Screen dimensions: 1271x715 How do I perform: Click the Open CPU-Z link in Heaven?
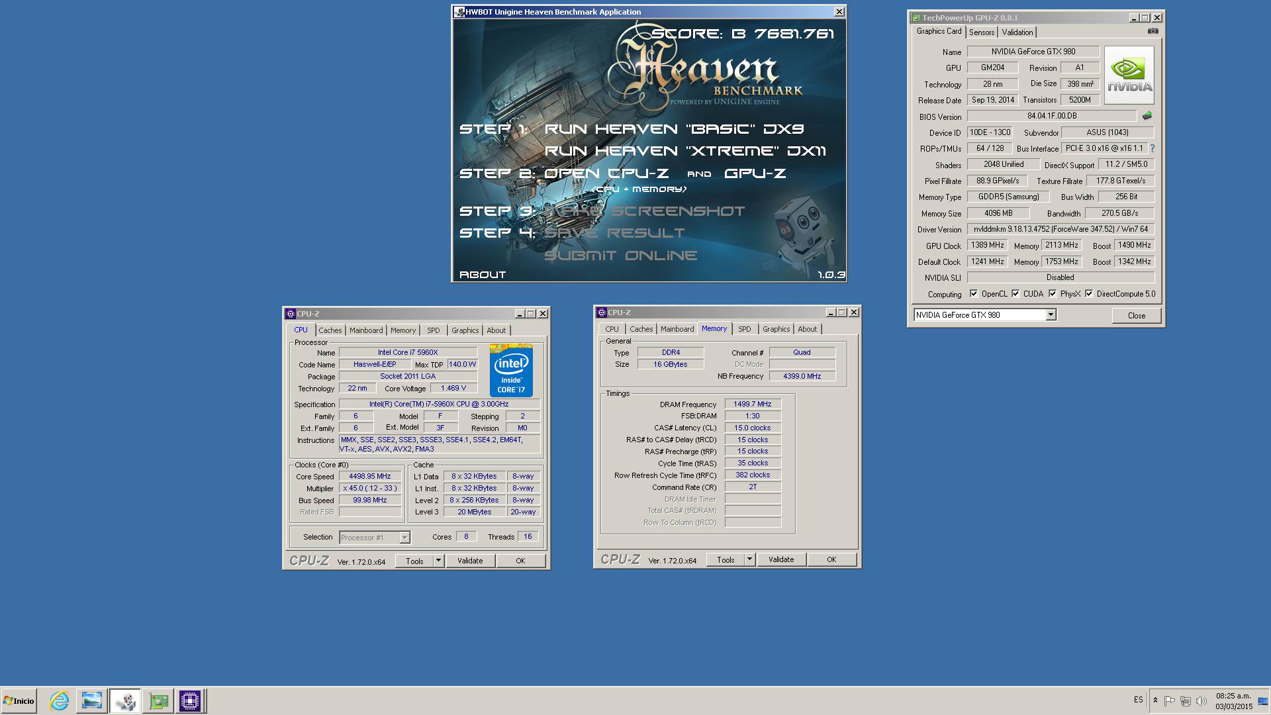[606, 173]
